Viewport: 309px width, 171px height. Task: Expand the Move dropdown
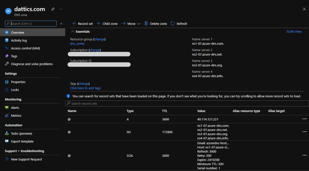[131, 24]
